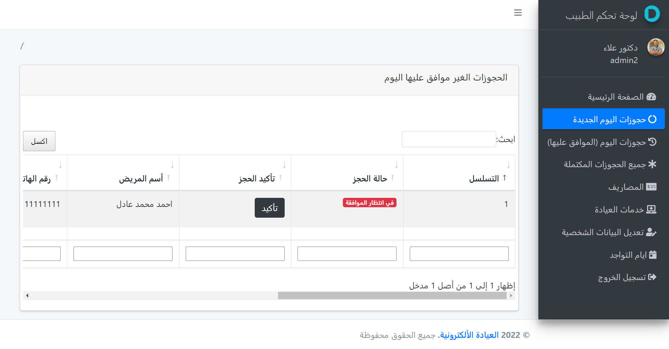The height and width of the screenshot is (349, 669).
Task: Click the calendar icon next to ايام التواجد
Action: point(653,255)
